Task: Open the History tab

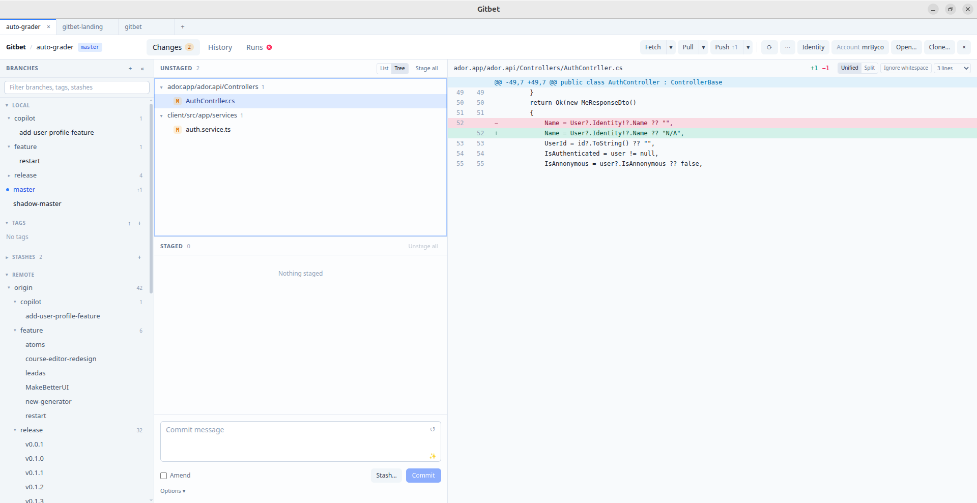Action: 220,47
